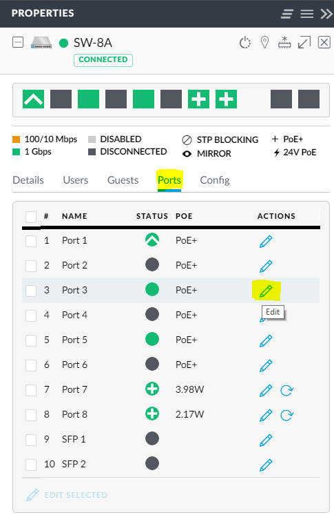
Task: Click the CONNECTED status badge
Action: point(103,60)
